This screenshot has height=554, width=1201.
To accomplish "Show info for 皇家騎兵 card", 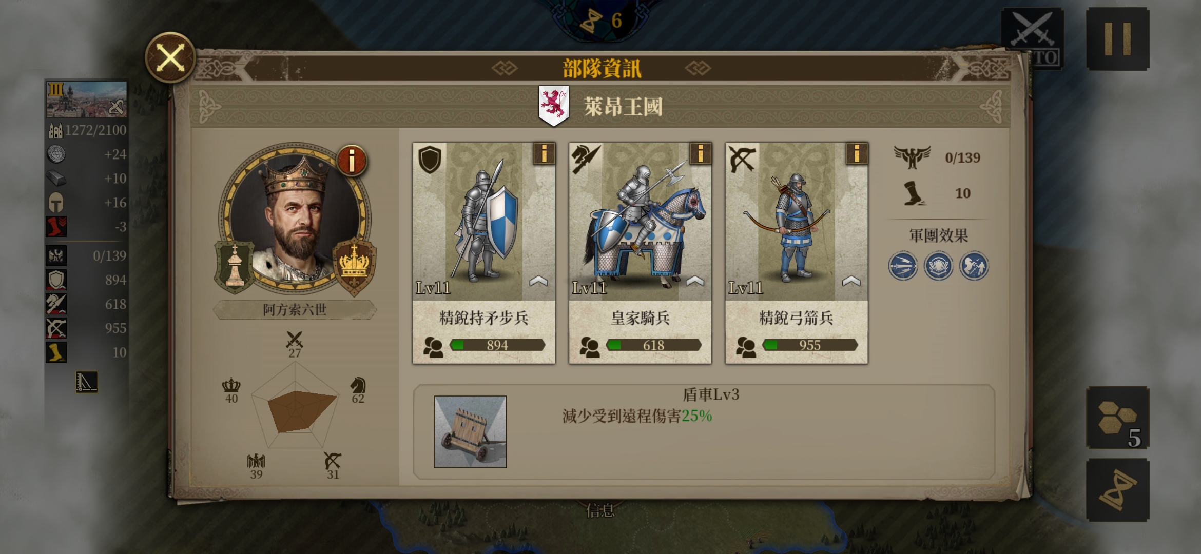I will point(700,153).
